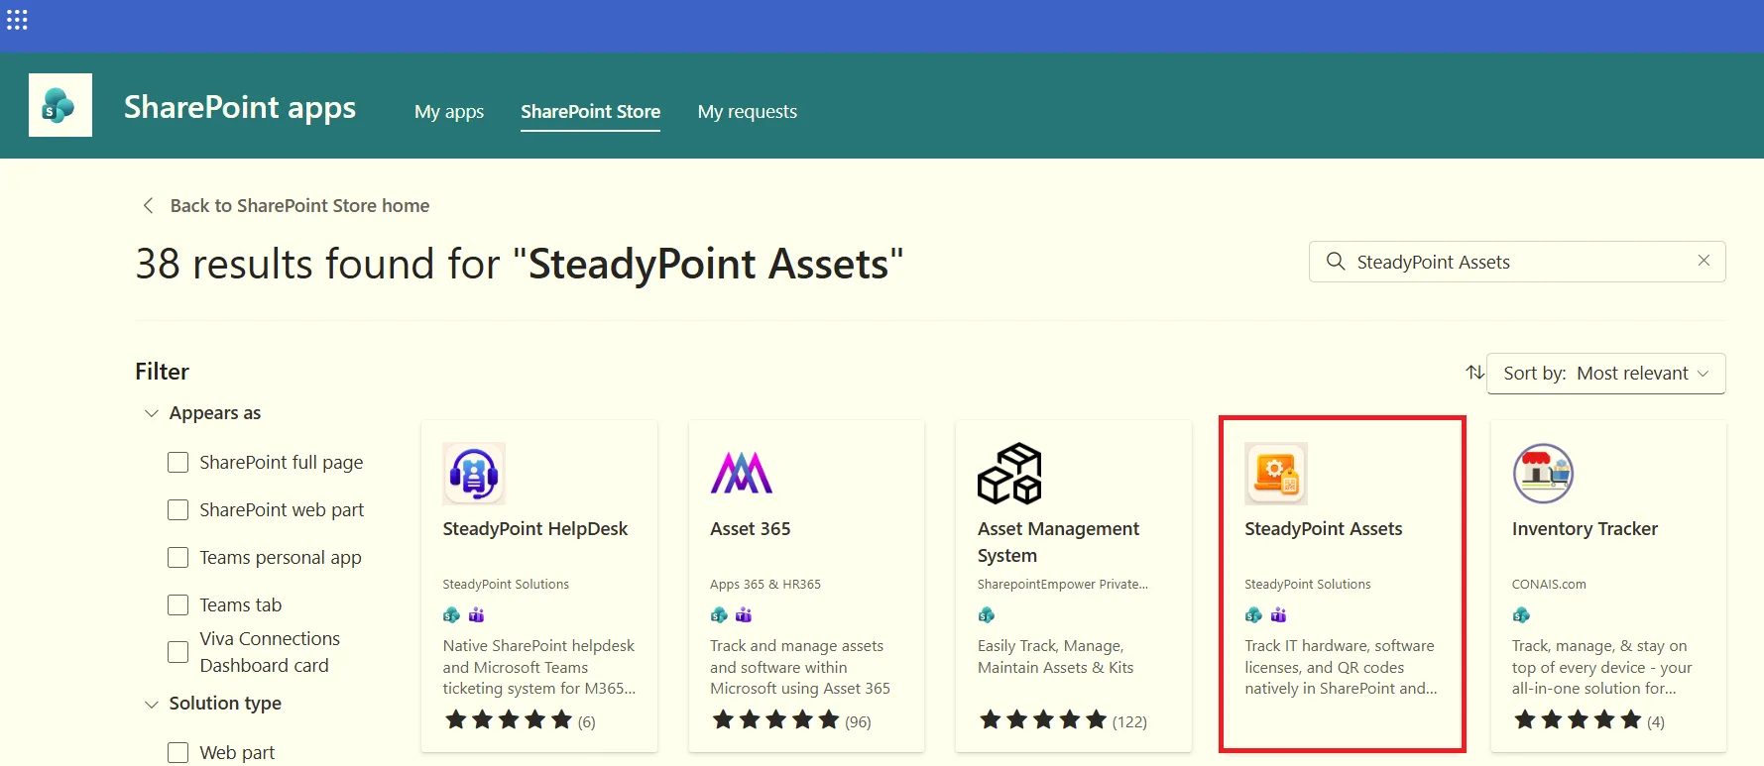
Task: Open the Sort by Most relevant dropdown
Action: (x=1606, y=374)
